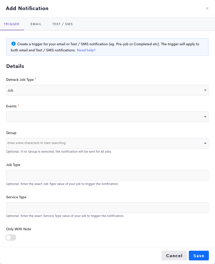Click the Only With Note label
The height and width of the screenshot is (264, 215).
point(19,229)
